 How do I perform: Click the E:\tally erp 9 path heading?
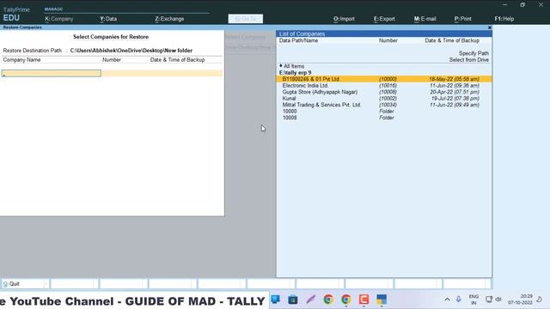point(295,73)
